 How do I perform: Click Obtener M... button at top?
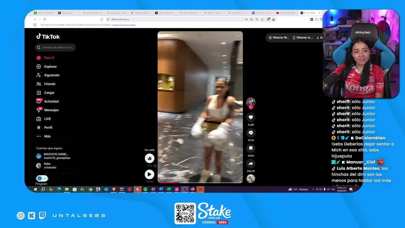[279, 37]
